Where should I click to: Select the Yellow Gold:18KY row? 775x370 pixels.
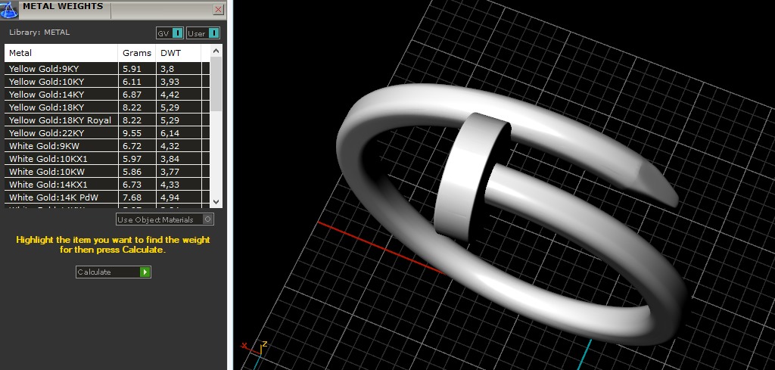(107, 107)
